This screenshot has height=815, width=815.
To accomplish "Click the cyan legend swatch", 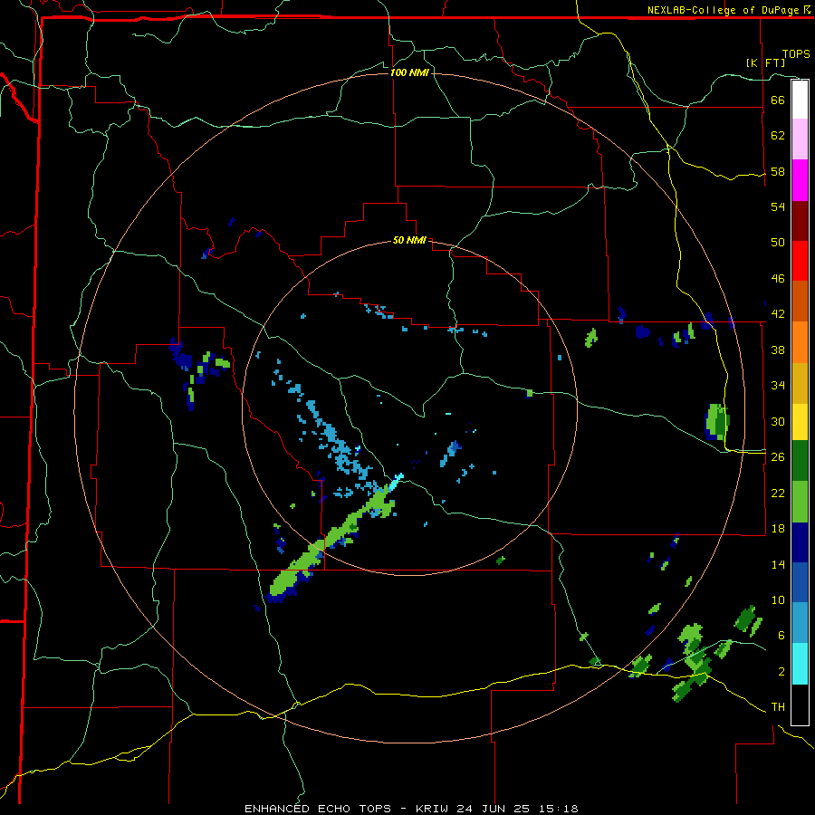I will (x=800, y=664).
